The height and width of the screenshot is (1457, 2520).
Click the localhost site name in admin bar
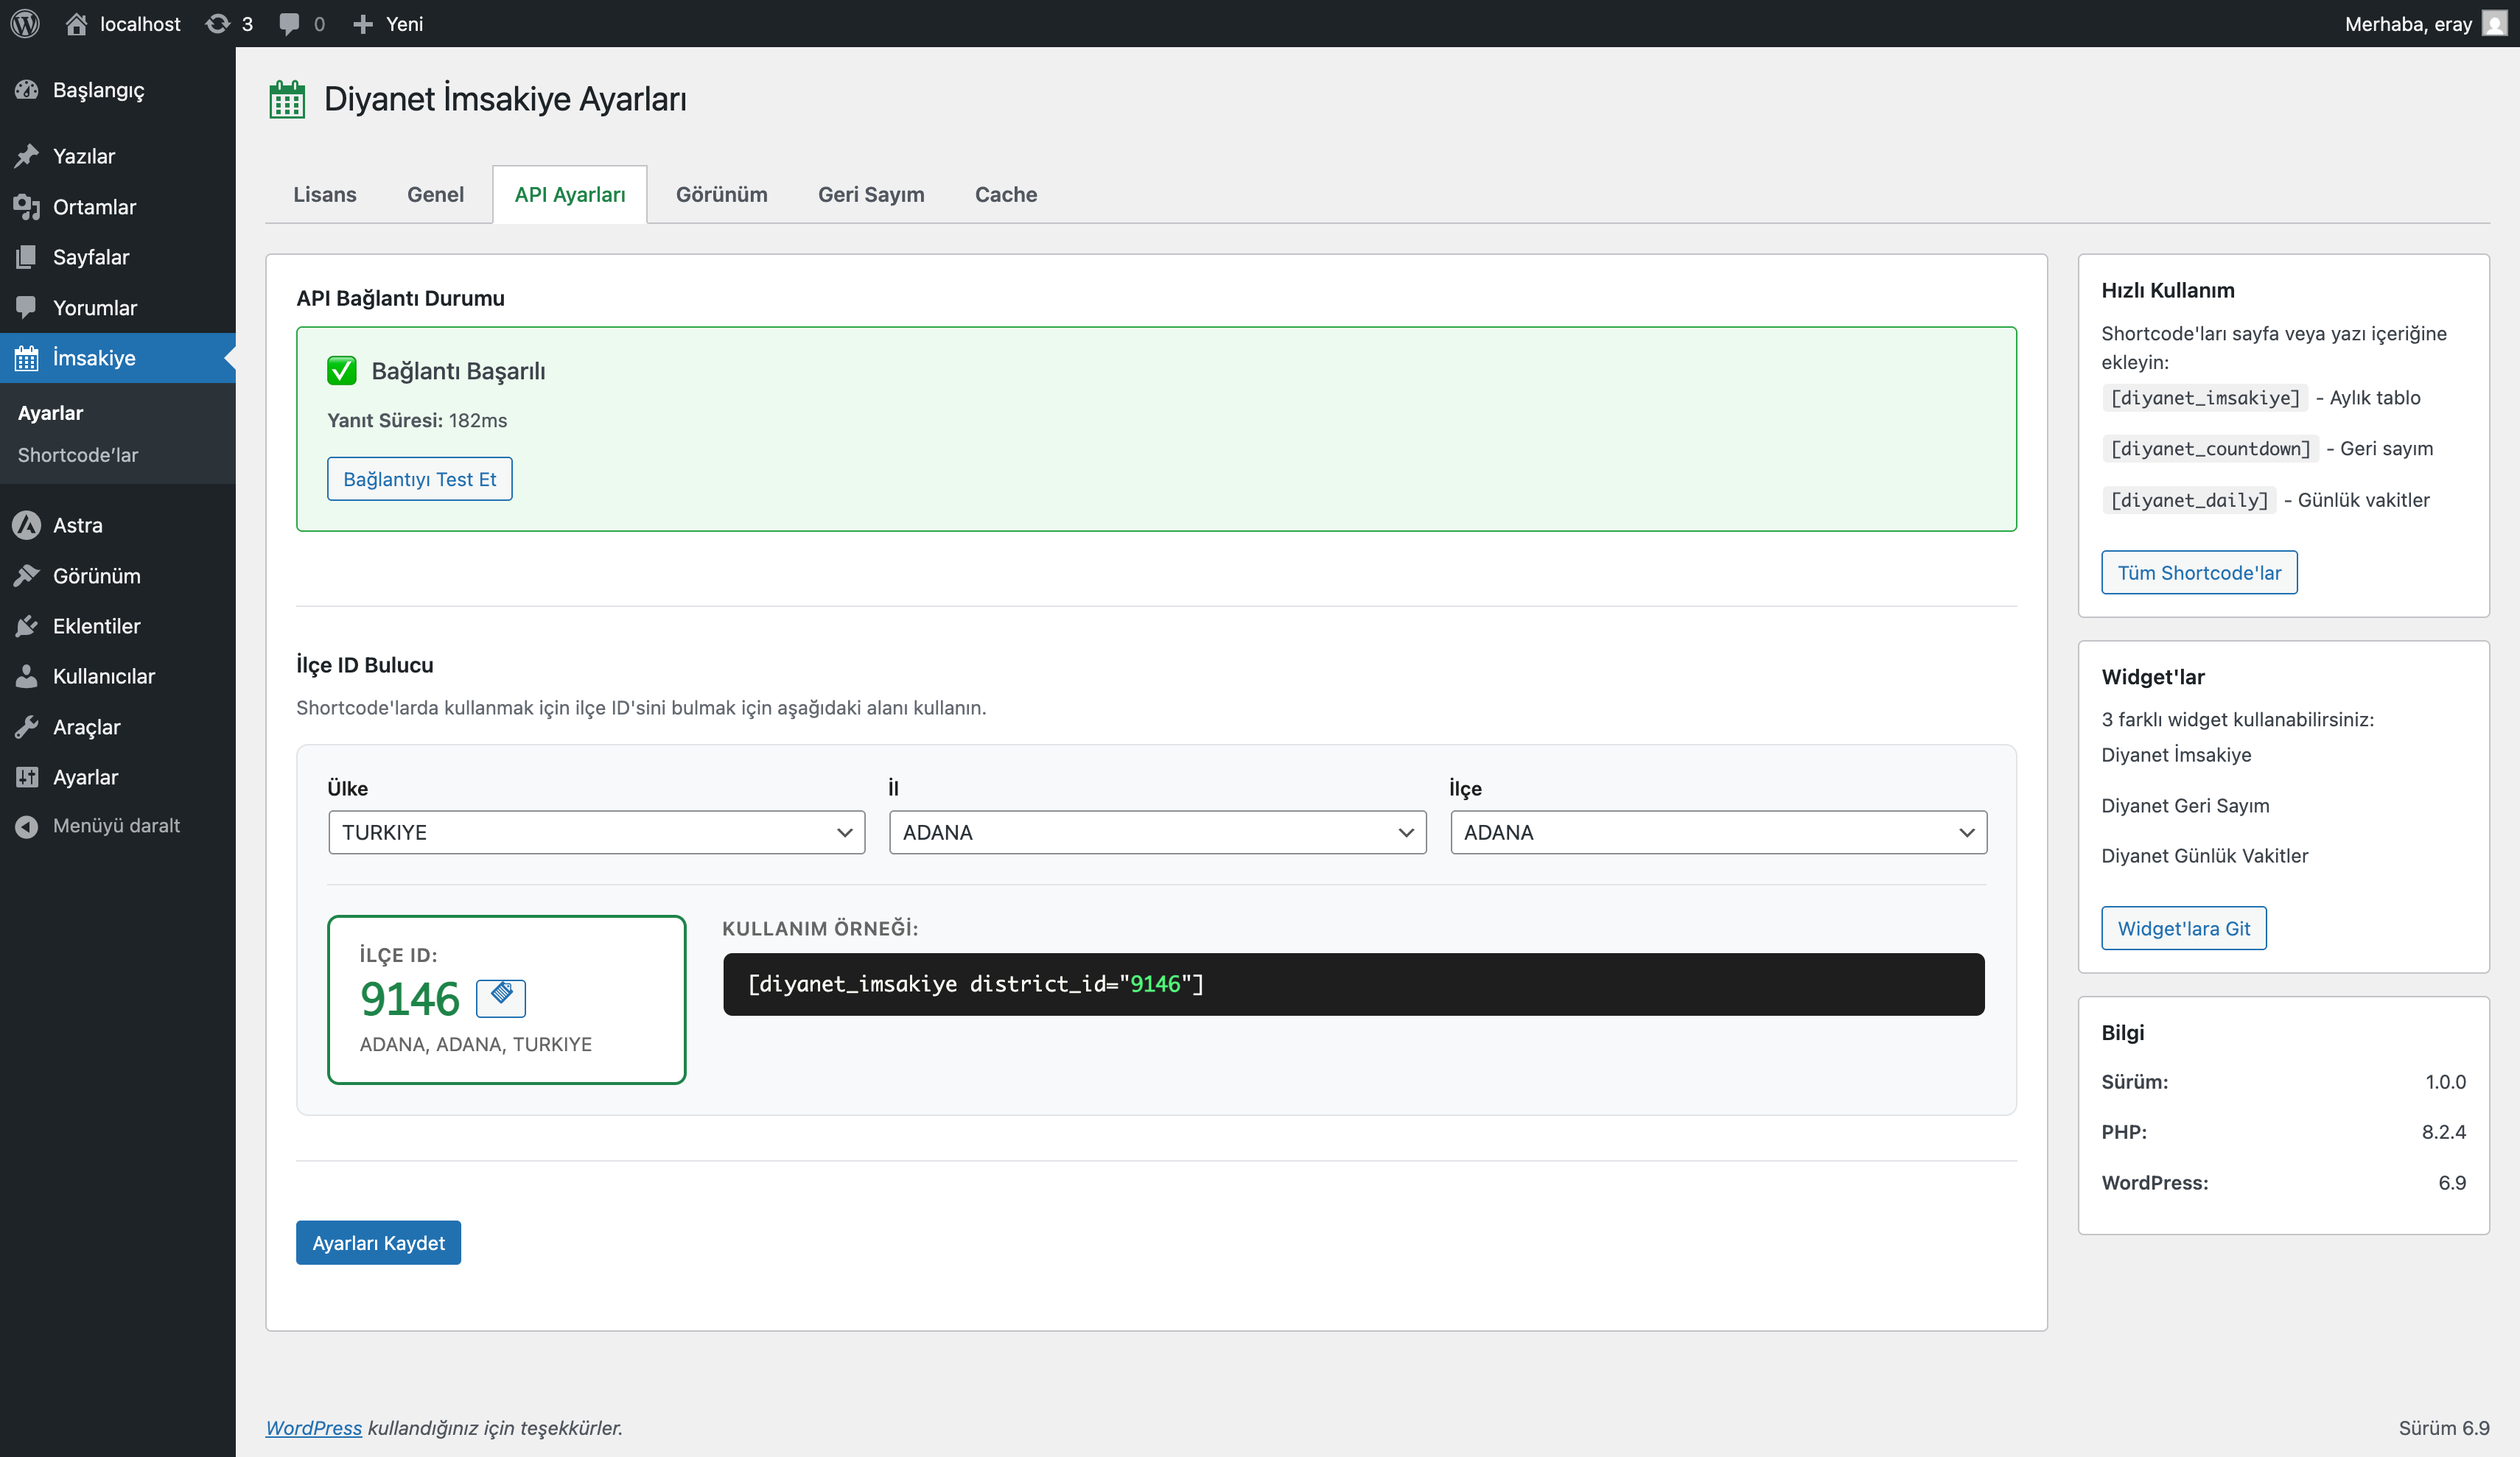pyautogui.click(x=140, y=24)
